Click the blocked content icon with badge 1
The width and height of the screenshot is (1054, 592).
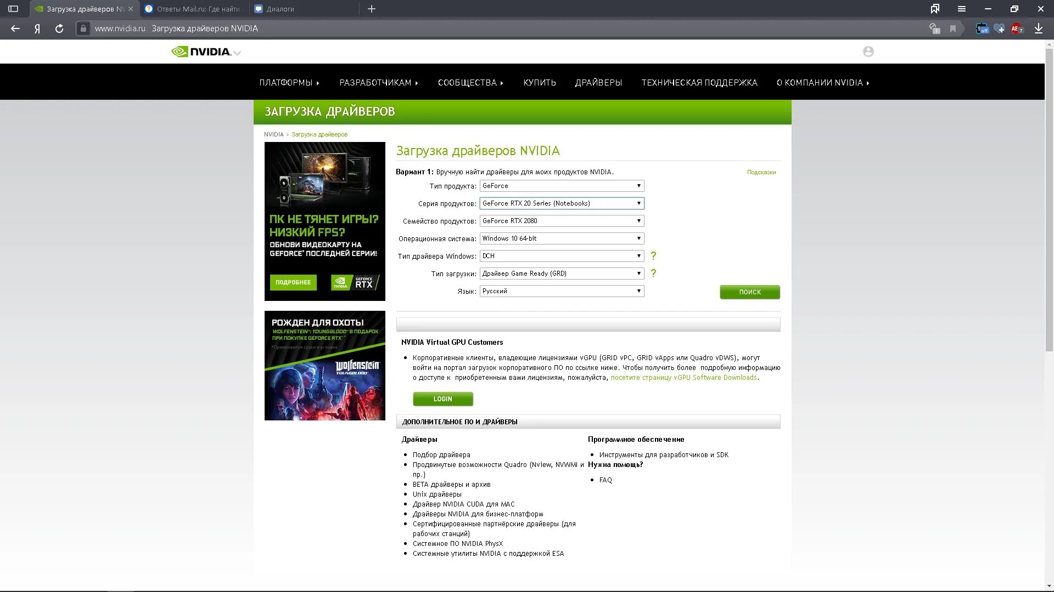[x=934, y=29]
